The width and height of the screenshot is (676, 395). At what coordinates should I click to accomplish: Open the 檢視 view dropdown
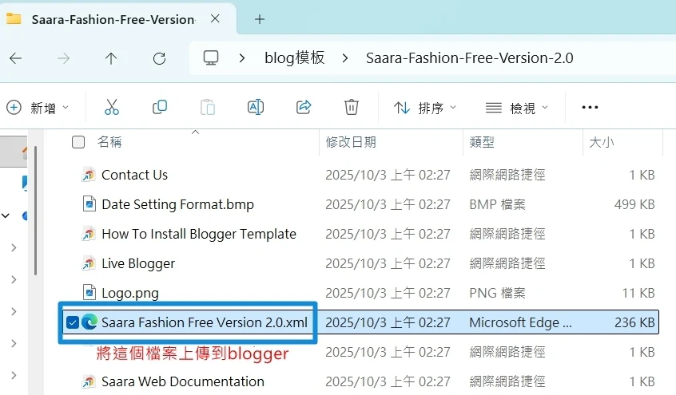[516, 108]
